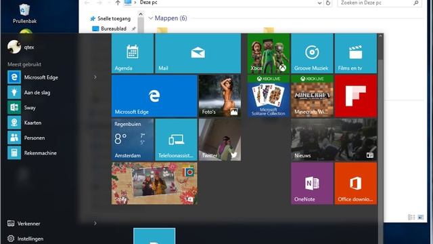433x244 pixels.
Task: Open Groove Muziek tile
Action: 312,54
